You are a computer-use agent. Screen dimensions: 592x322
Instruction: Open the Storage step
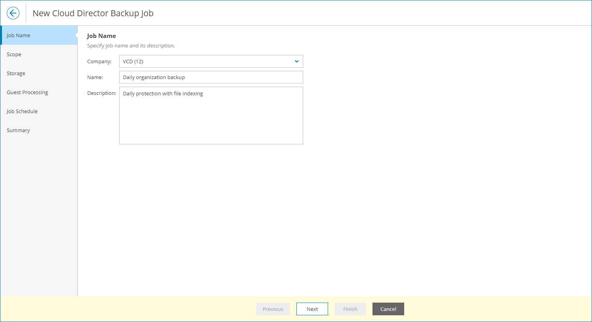39,73
